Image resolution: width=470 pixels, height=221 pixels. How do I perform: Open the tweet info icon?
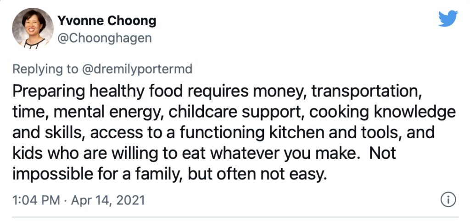[448, 199]
